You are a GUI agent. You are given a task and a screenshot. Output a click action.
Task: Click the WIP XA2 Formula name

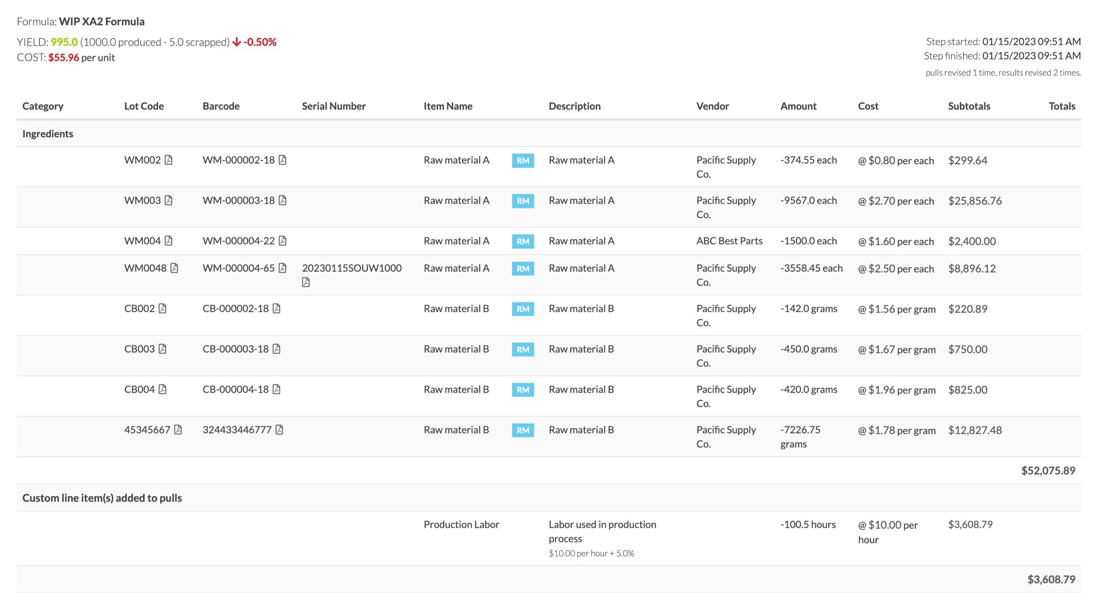(102, 21)
